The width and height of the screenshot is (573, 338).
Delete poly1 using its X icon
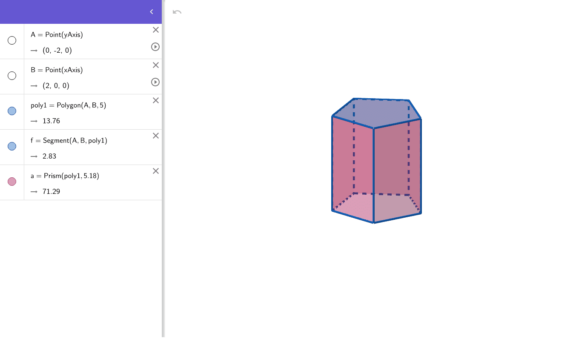(155, 100)
